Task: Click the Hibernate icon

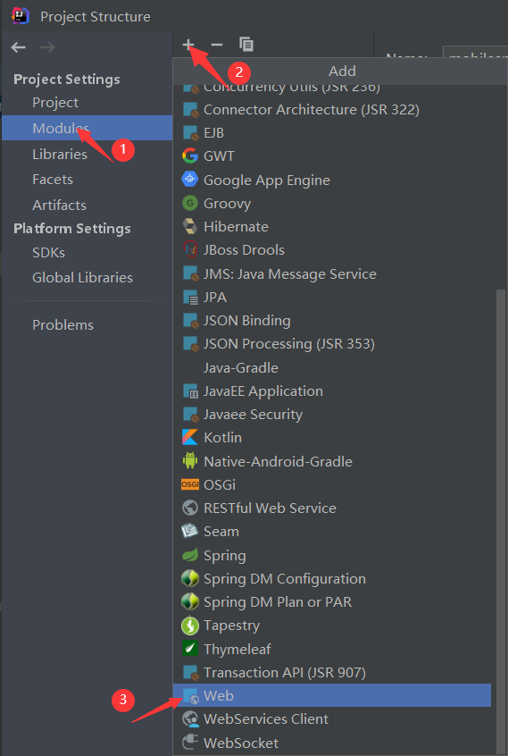Action: click(190, 226)
